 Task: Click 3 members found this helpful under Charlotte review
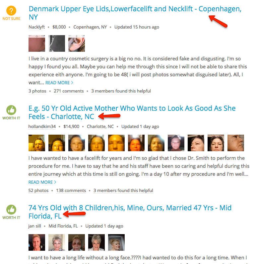[123, 191]
